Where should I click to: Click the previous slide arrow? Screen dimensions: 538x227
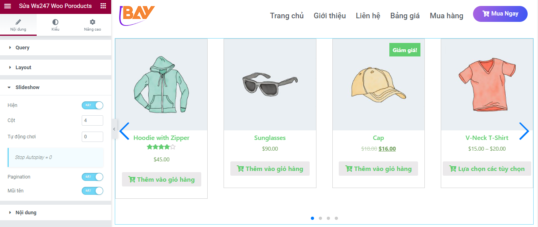coord(124,131)
